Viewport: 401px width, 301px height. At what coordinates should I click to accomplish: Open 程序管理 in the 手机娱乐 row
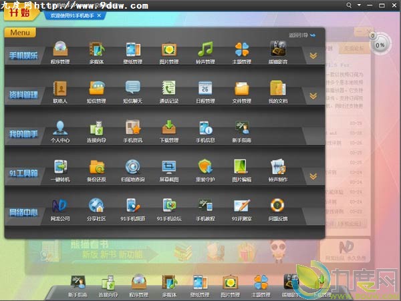pyautogui.click(x=60, y=52)
